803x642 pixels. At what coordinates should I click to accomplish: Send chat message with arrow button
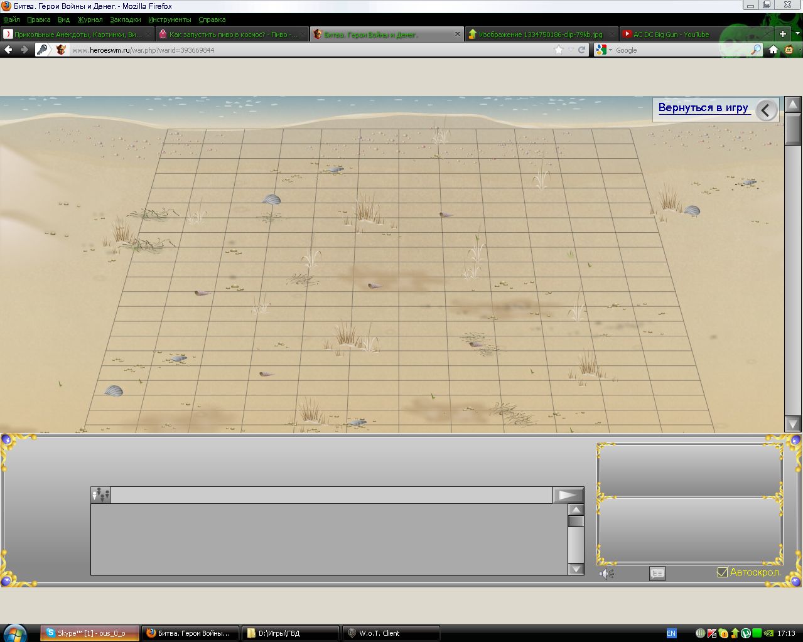point(568,495)
